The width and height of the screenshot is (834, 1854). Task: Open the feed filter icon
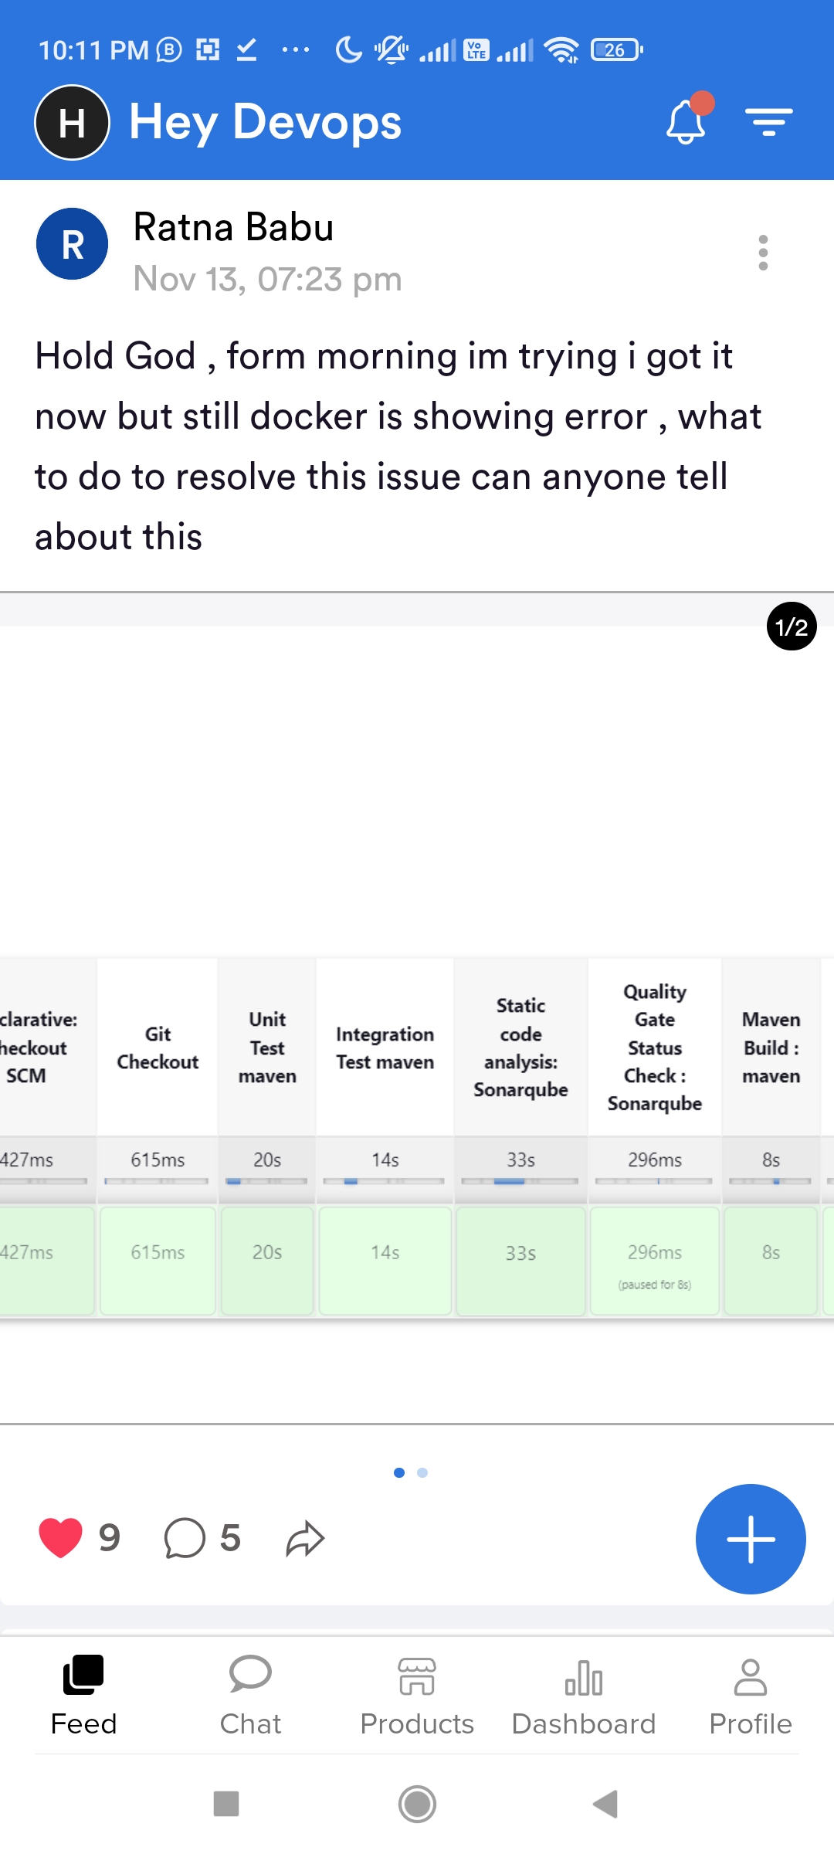768,122
